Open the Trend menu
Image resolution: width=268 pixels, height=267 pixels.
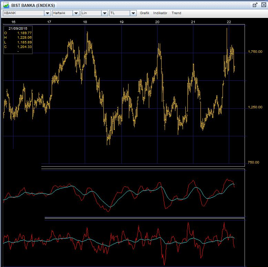click(176, 13)
